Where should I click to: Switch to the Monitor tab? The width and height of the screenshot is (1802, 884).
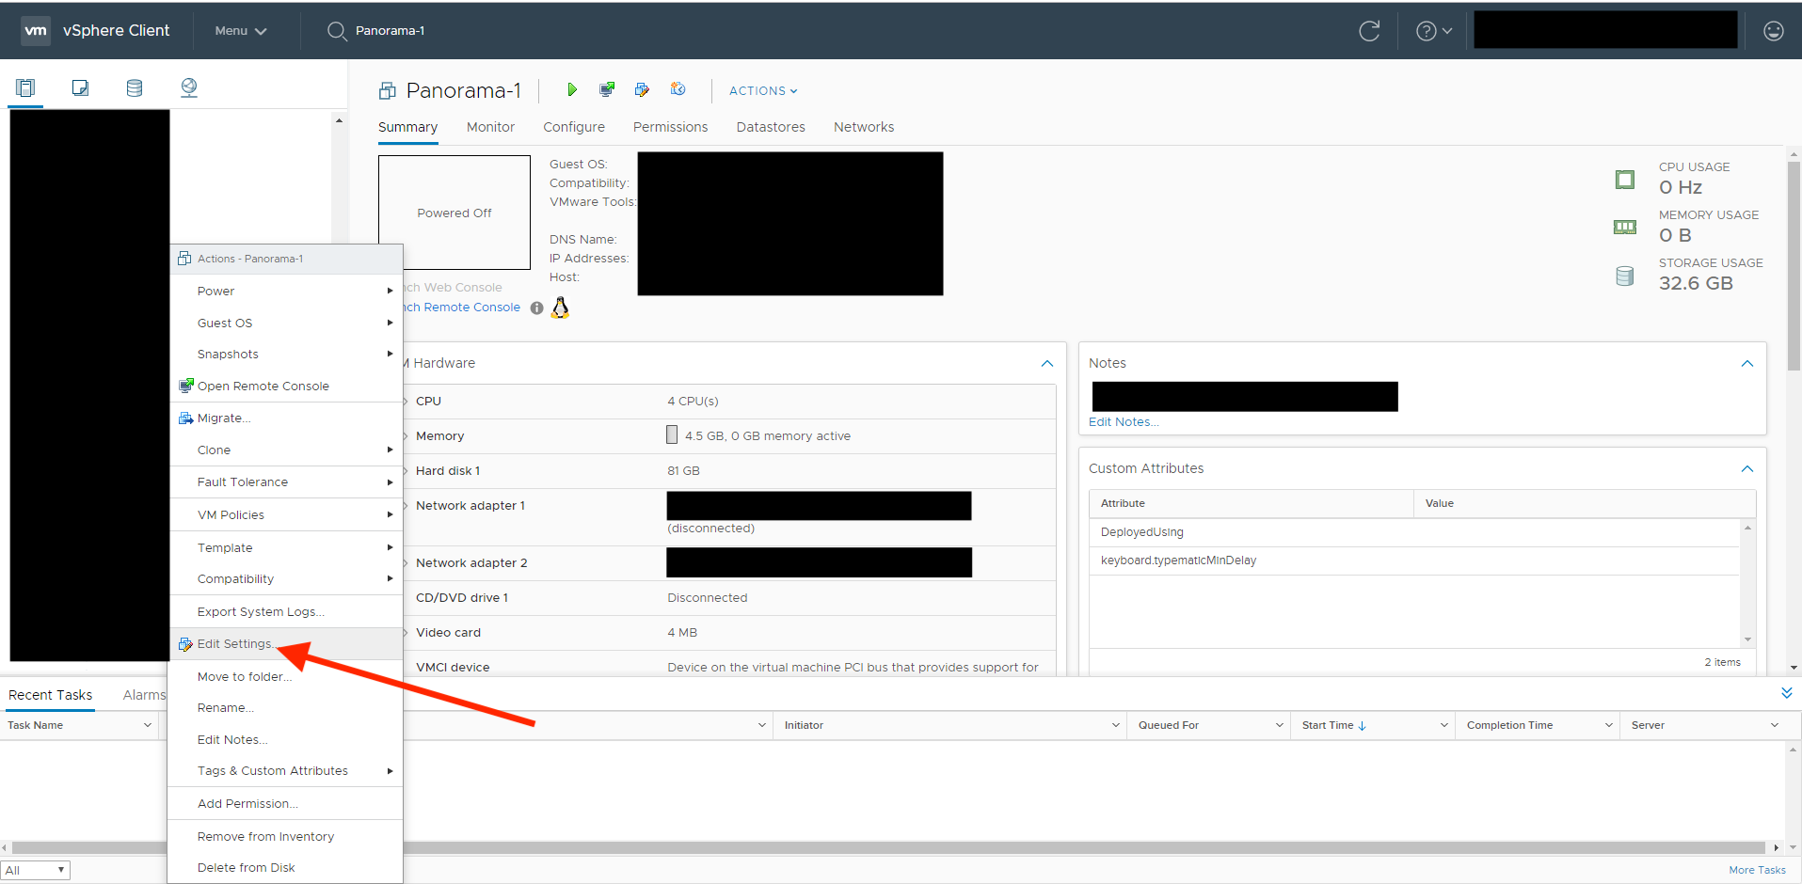point(489,126)
